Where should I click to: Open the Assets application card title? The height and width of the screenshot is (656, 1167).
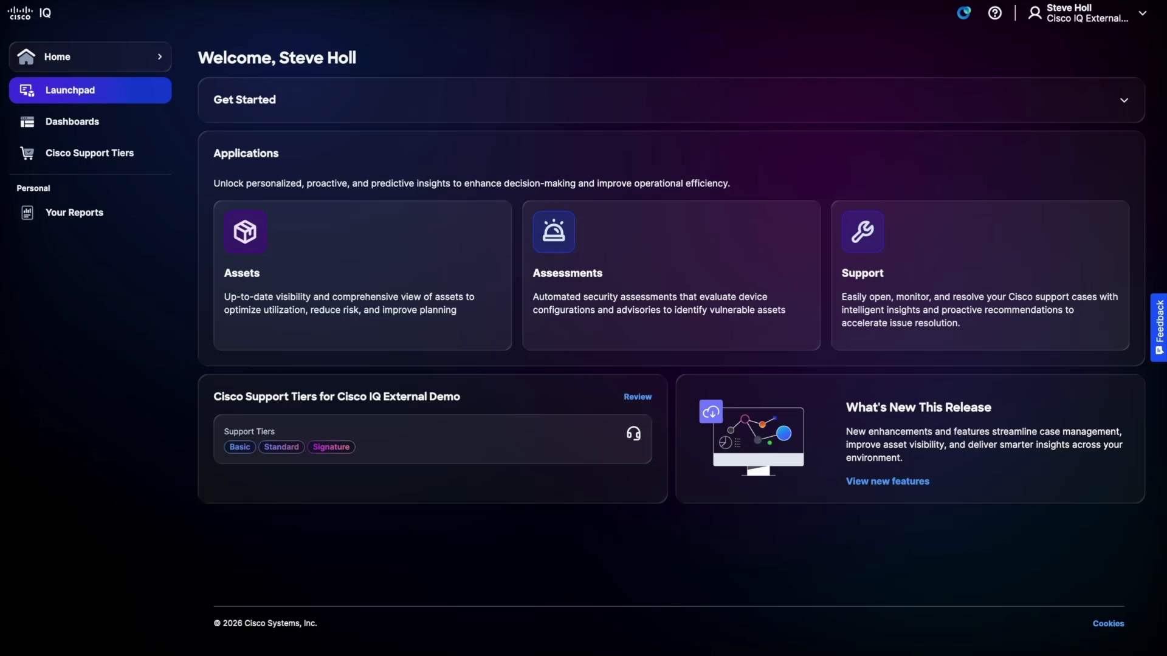click(242, 273)
